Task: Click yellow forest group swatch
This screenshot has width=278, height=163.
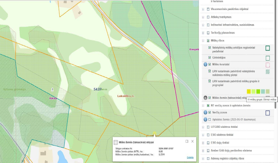Action: (249, 91)
